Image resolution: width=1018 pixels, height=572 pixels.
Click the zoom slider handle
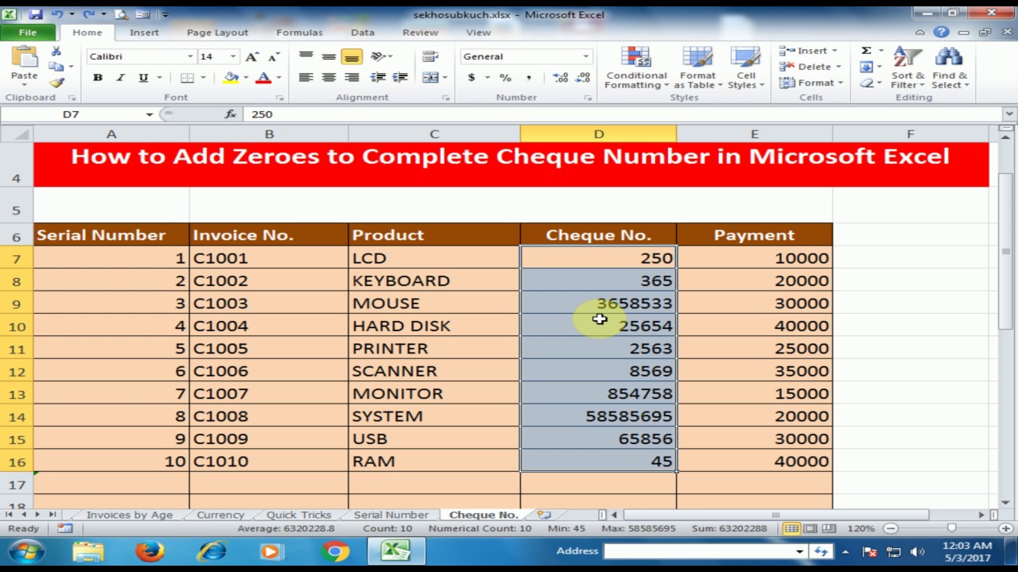point(951,528)
